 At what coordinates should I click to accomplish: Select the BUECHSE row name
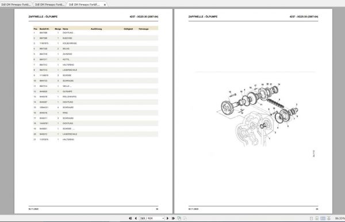67,38
